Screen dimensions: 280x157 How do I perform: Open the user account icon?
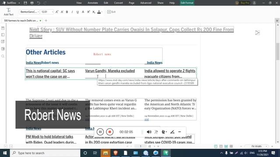(254, 3)
